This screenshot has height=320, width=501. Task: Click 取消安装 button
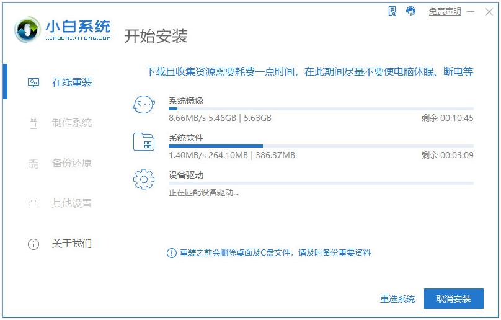pyautogui.click(x=453, y=298)
